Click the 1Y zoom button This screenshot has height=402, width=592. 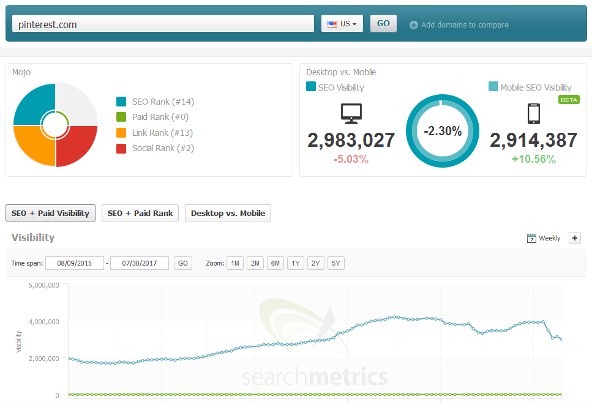tap(295, 262)
